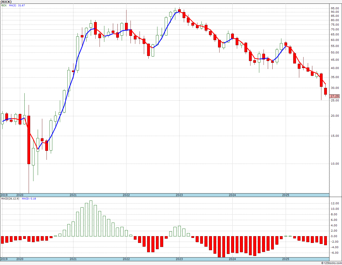Click 2025 on the bottom MACD time axis

tap(286, 259)
